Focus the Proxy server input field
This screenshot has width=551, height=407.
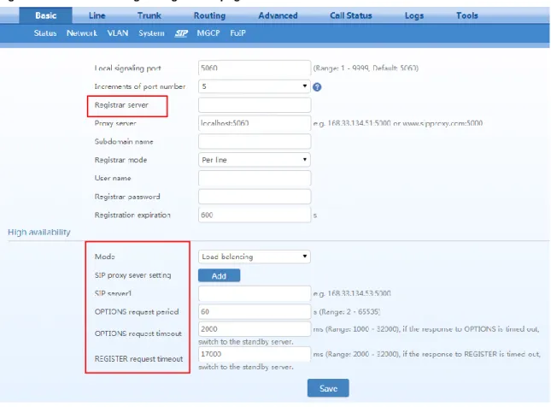[255, 123]
